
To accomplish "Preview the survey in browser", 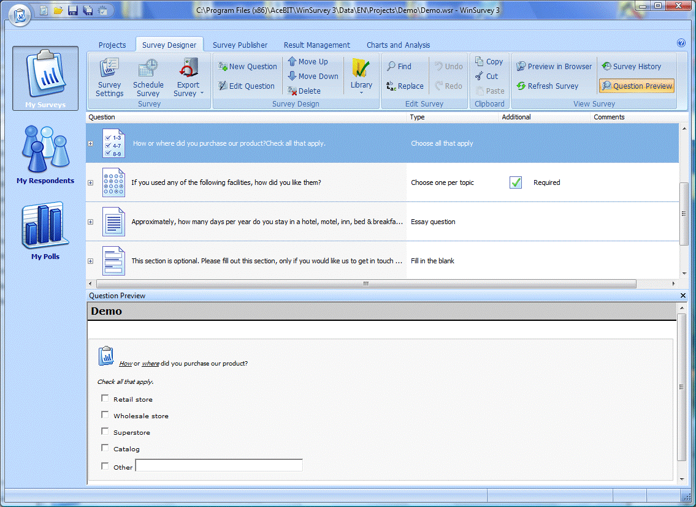I will 554,67.
